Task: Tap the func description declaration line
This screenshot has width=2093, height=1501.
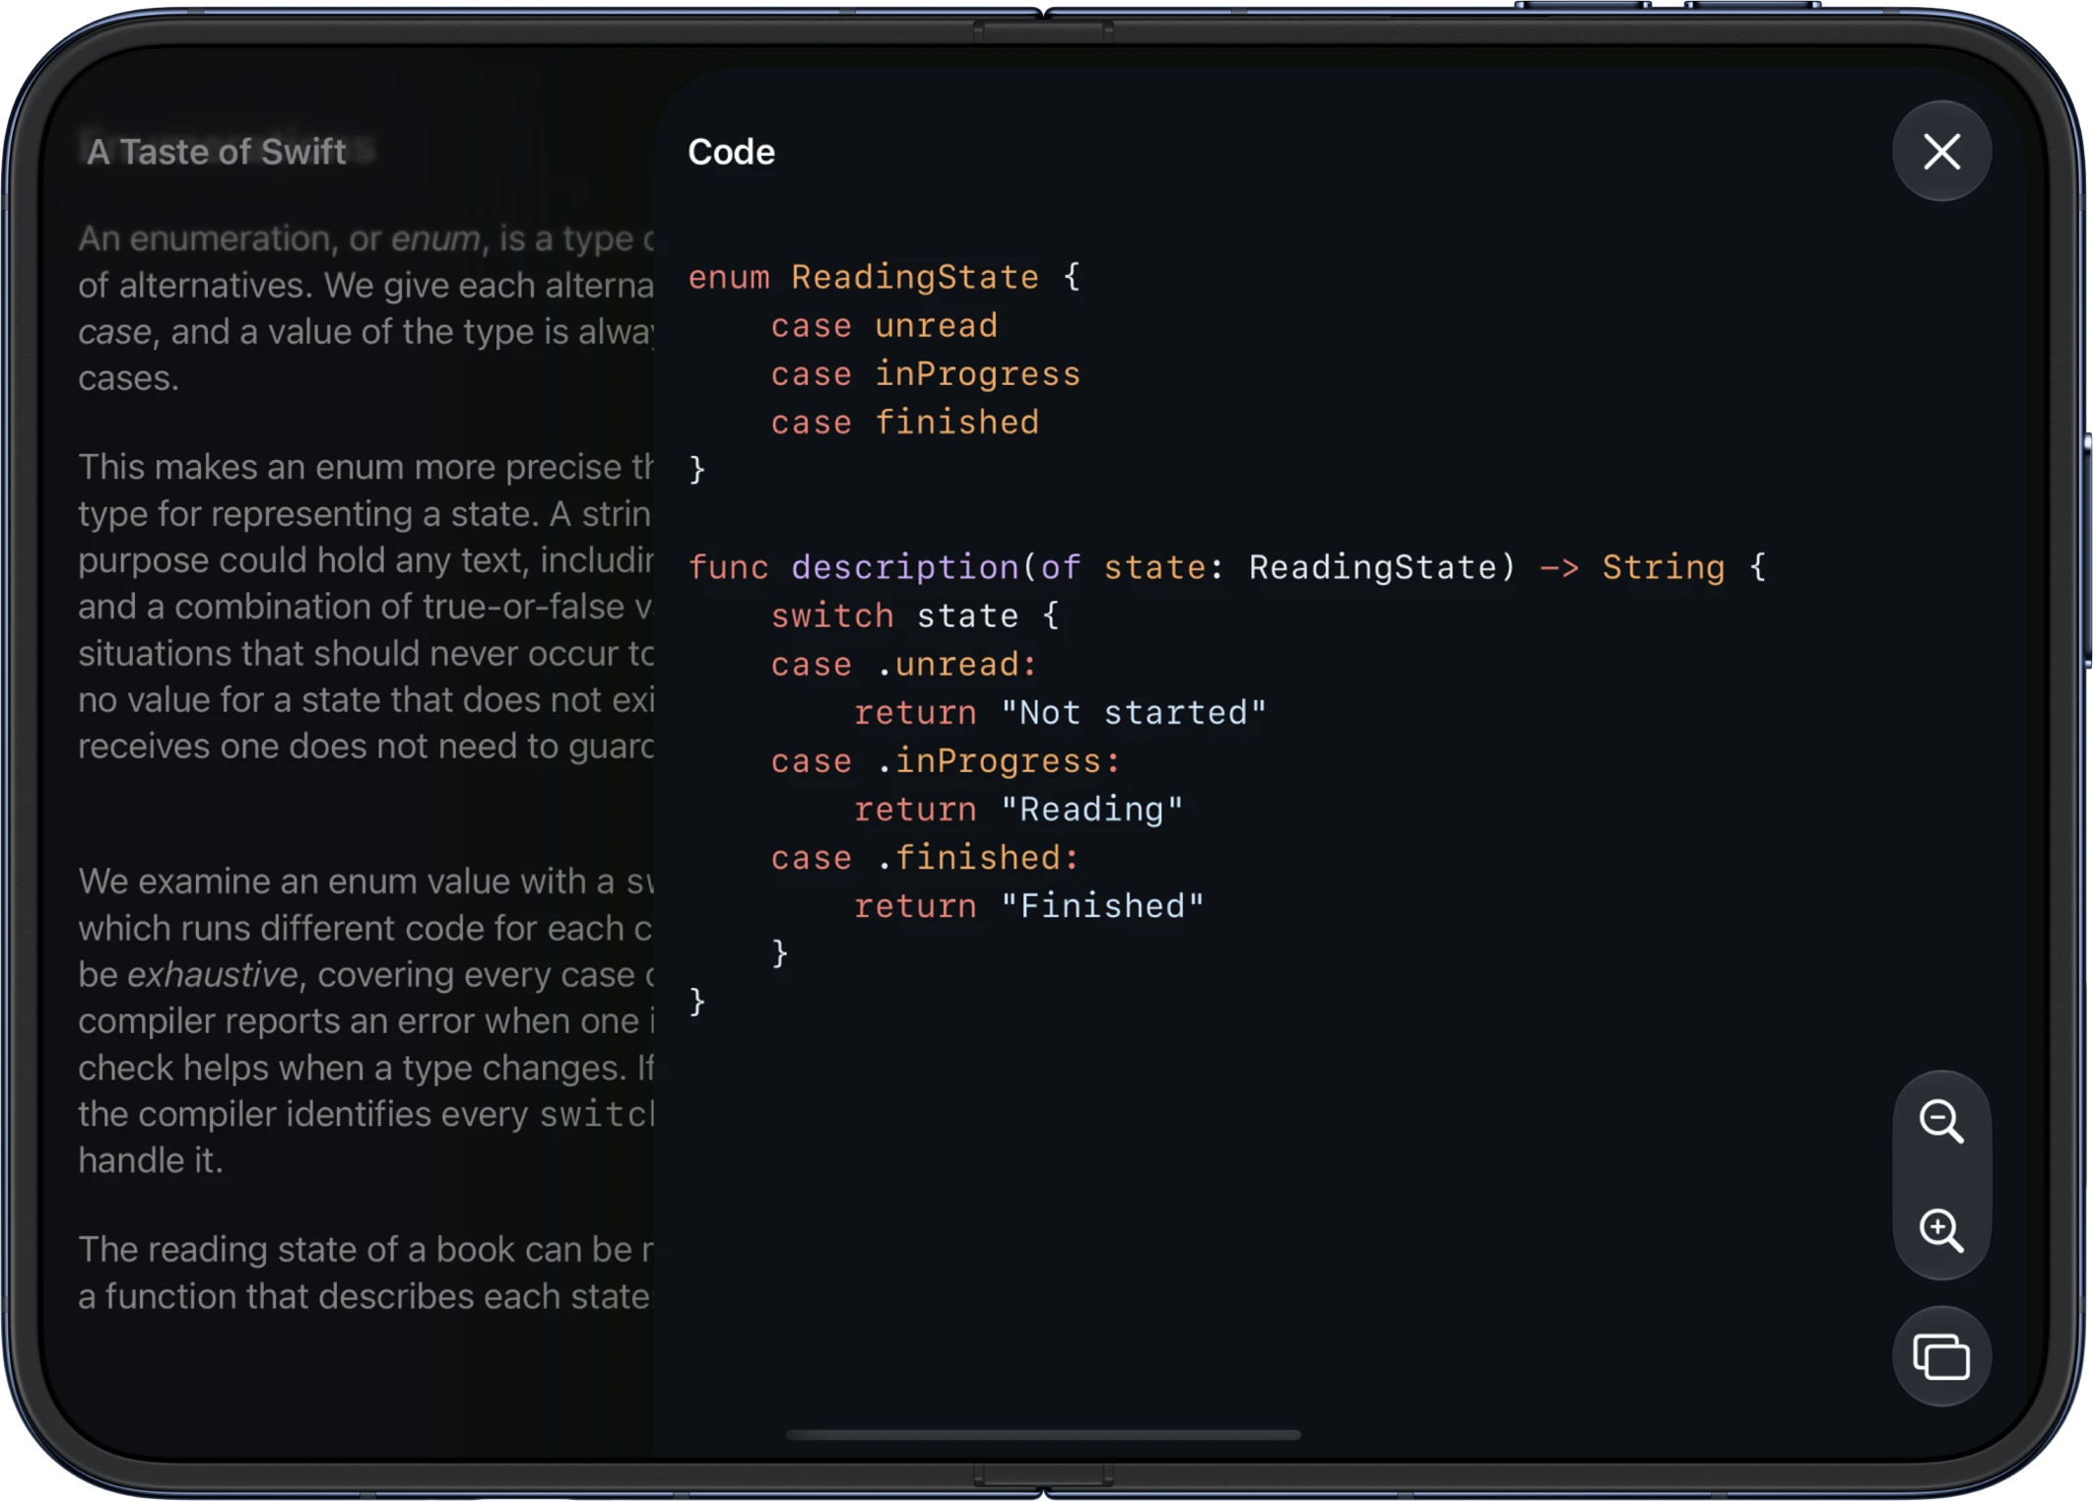Action: click(x=1226, y=567)
